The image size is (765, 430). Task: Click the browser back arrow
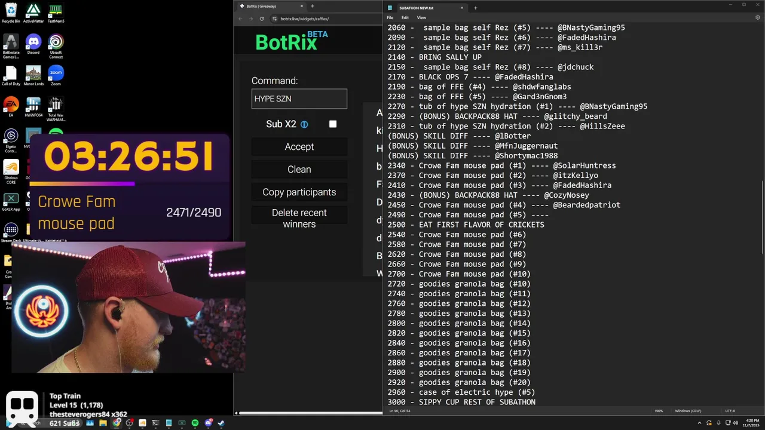click(x=240, y=19)
